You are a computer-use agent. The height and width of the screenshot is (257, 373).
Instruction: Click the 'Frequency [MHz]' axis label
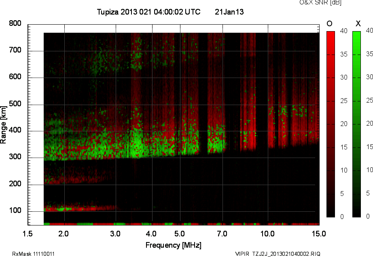click(174, 245)
